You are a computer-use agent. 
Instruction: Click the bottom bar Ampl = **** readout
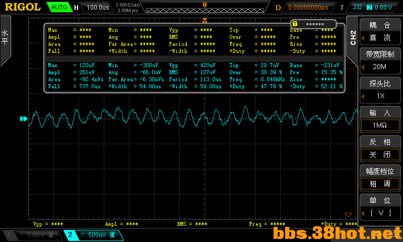tap(121, 224)
